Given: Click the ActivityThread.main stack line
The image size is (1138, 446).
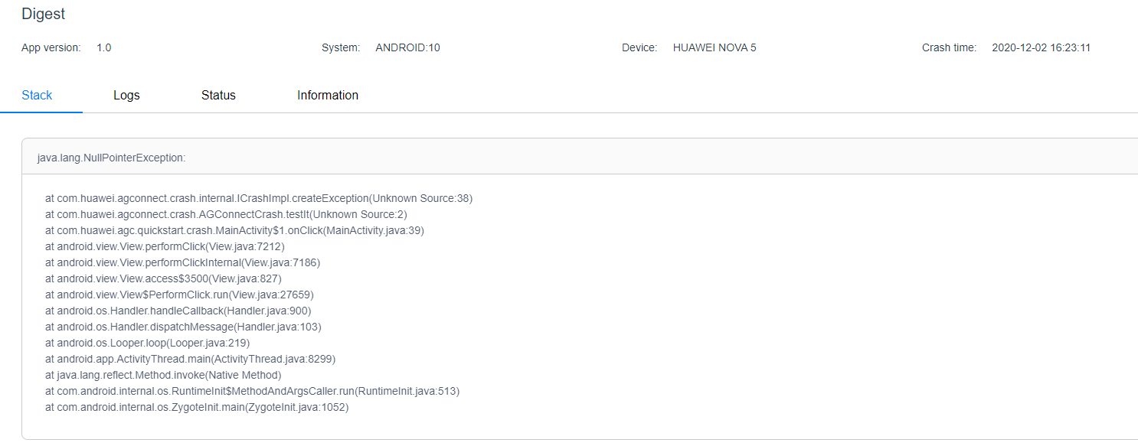Looking at the screenshot, I should 190,359.
